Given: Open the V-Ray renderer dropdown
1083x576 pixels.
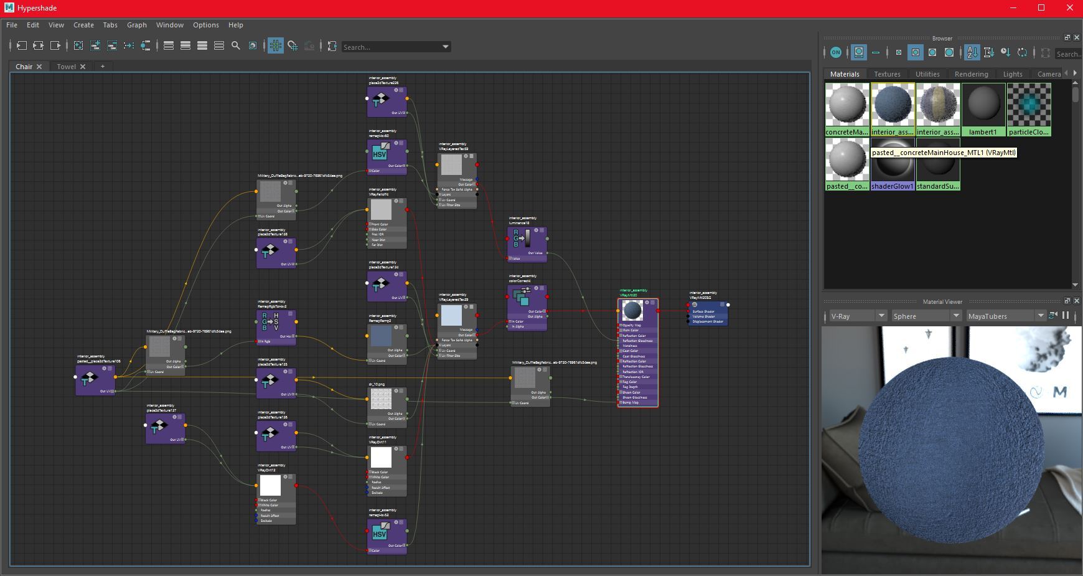Looking at the screenshot, I should pyautogui.click(x=858, y=316).
